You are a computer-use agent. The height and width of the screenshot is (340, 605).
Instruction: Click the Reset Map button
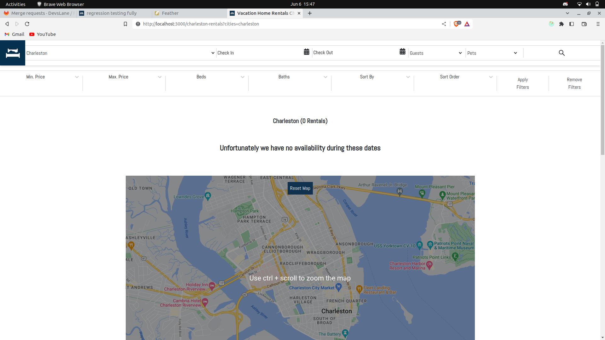[x=300, y=188]
